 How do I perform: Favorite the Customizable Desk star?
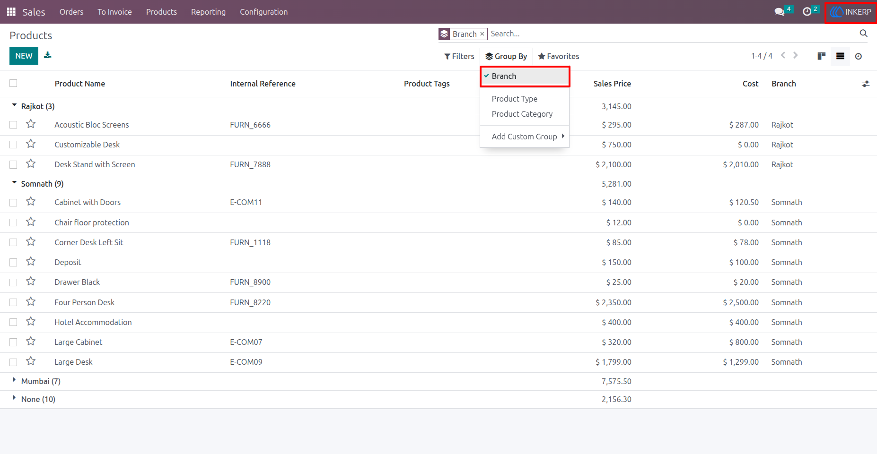(x=31, y=144)
